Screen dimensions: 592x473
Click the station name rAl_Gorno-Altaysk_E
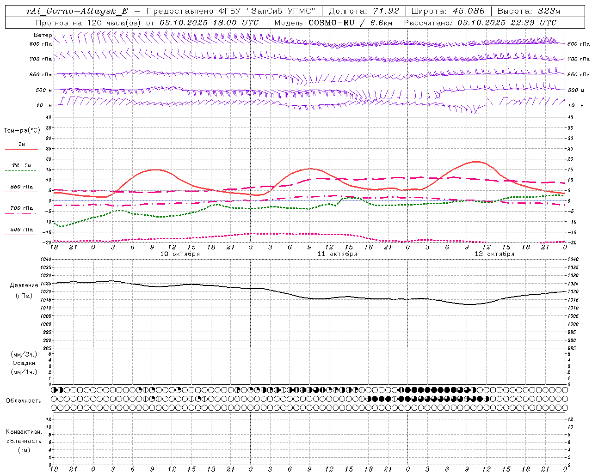point(77,11)
